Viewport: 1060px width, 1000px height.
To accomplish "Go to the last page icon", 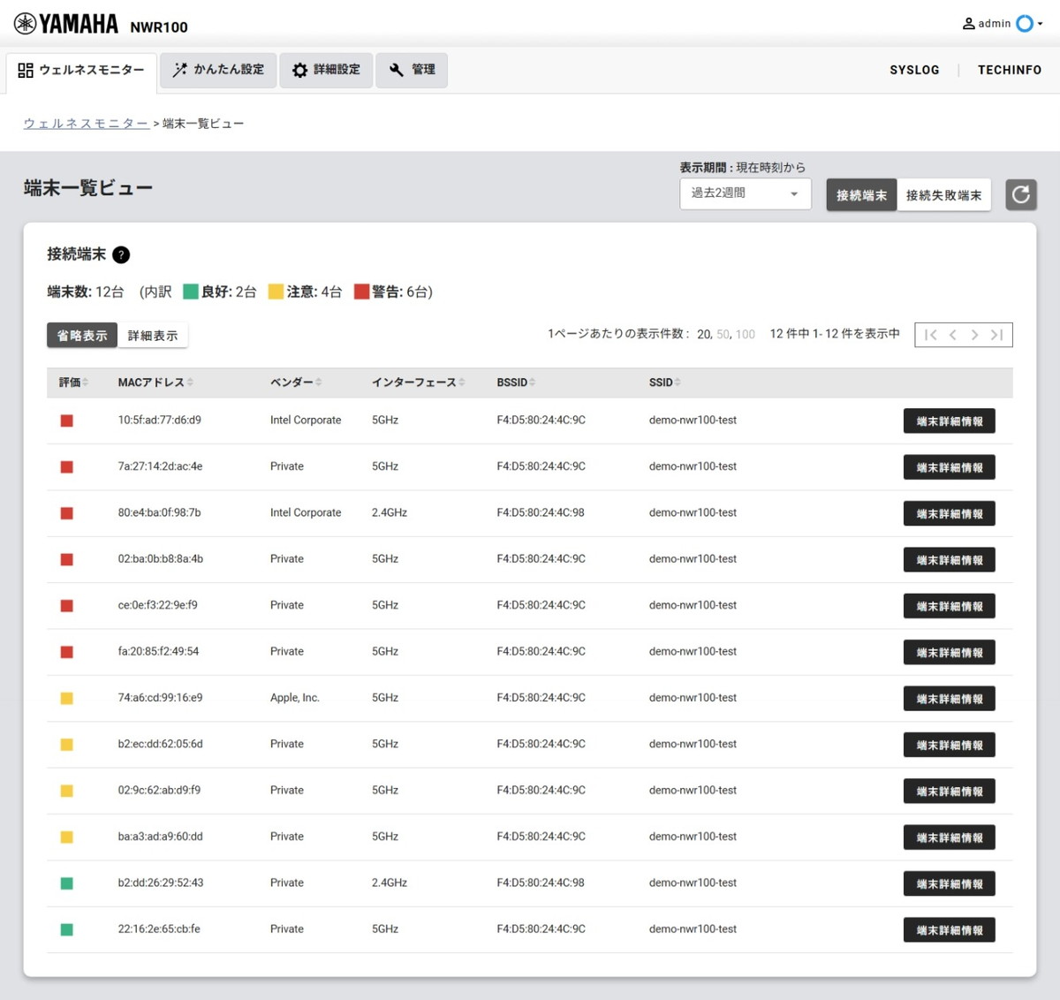I will [x=996, y=335].
